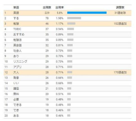The width and height of the screenshot is (136, 121).
Task: Click the 調整数 column header
Action: point(120,7)
